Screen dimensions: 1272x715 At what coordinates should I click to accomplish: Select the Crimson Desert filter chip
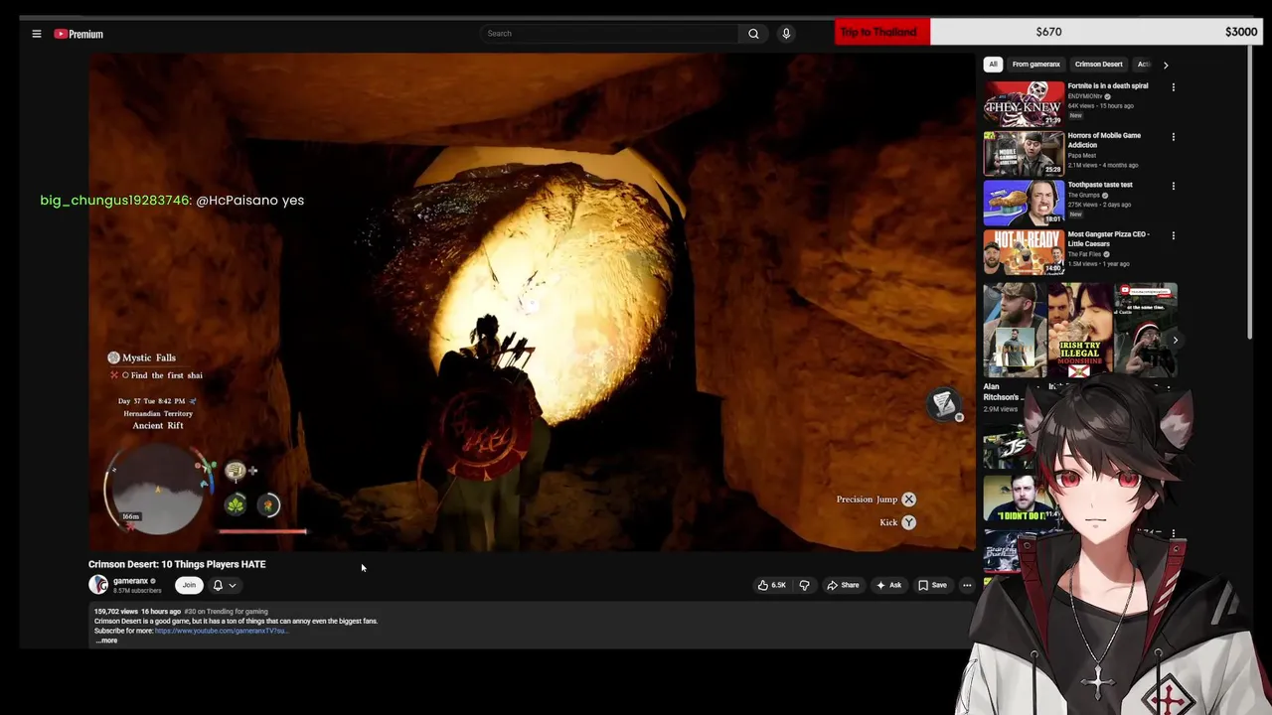(1098, 65)
